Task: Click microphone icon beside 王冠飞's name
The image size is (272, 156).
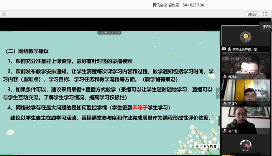Action: tap(225, 104)
